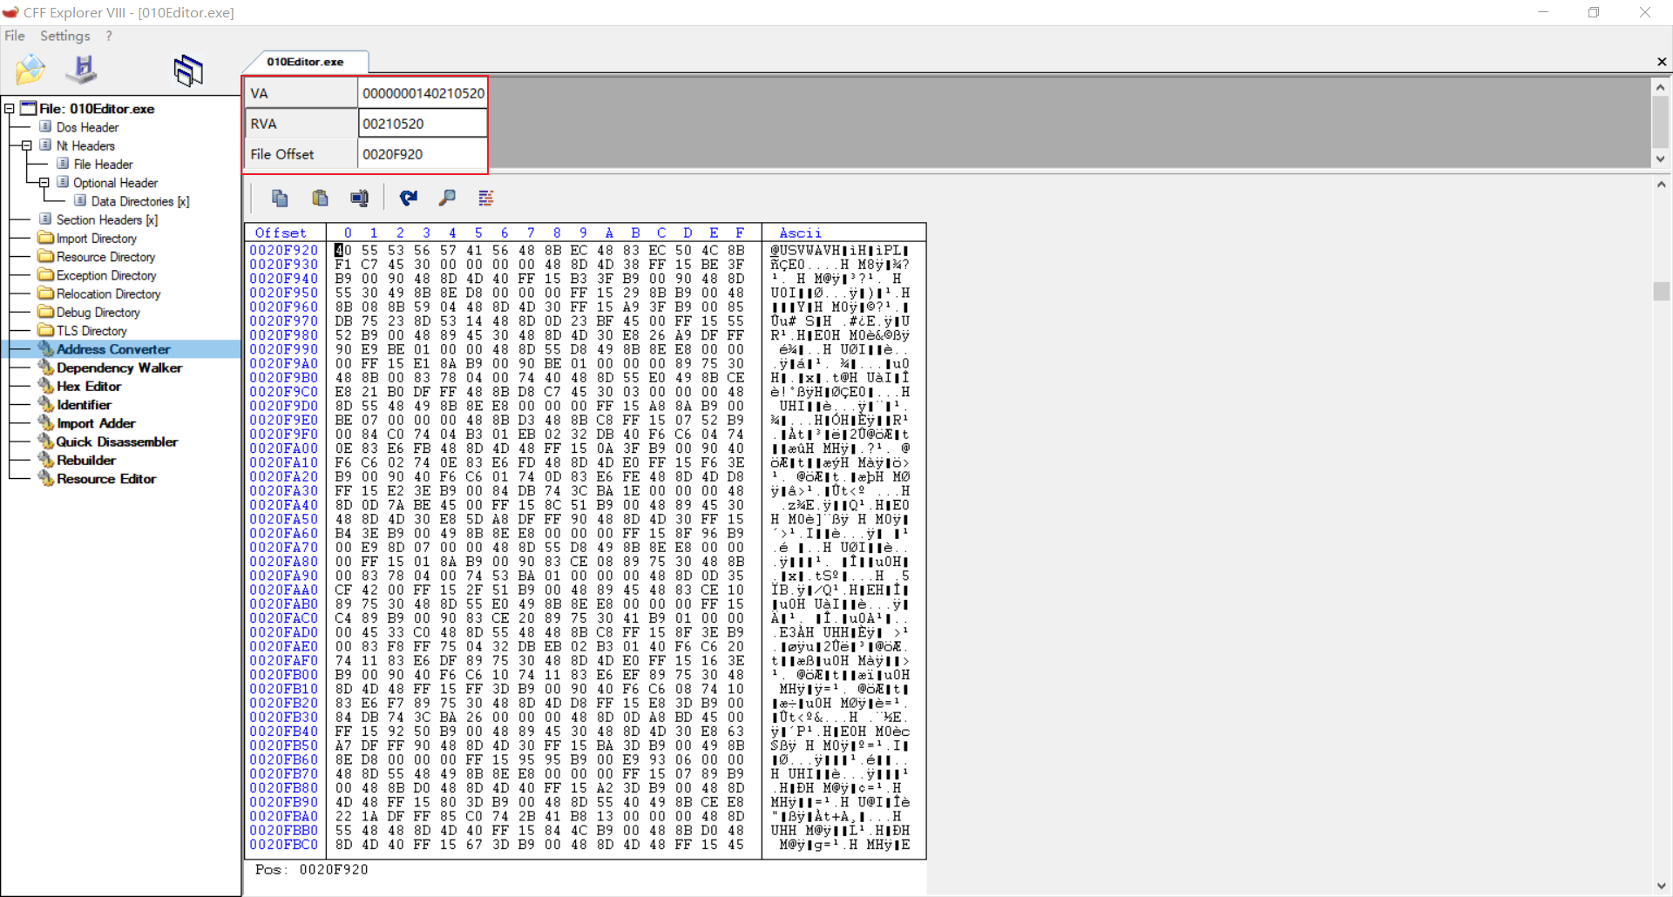Collapse the Optional Header tree node
Viewport: 1673px width, 897px height.
click(44, 183)
